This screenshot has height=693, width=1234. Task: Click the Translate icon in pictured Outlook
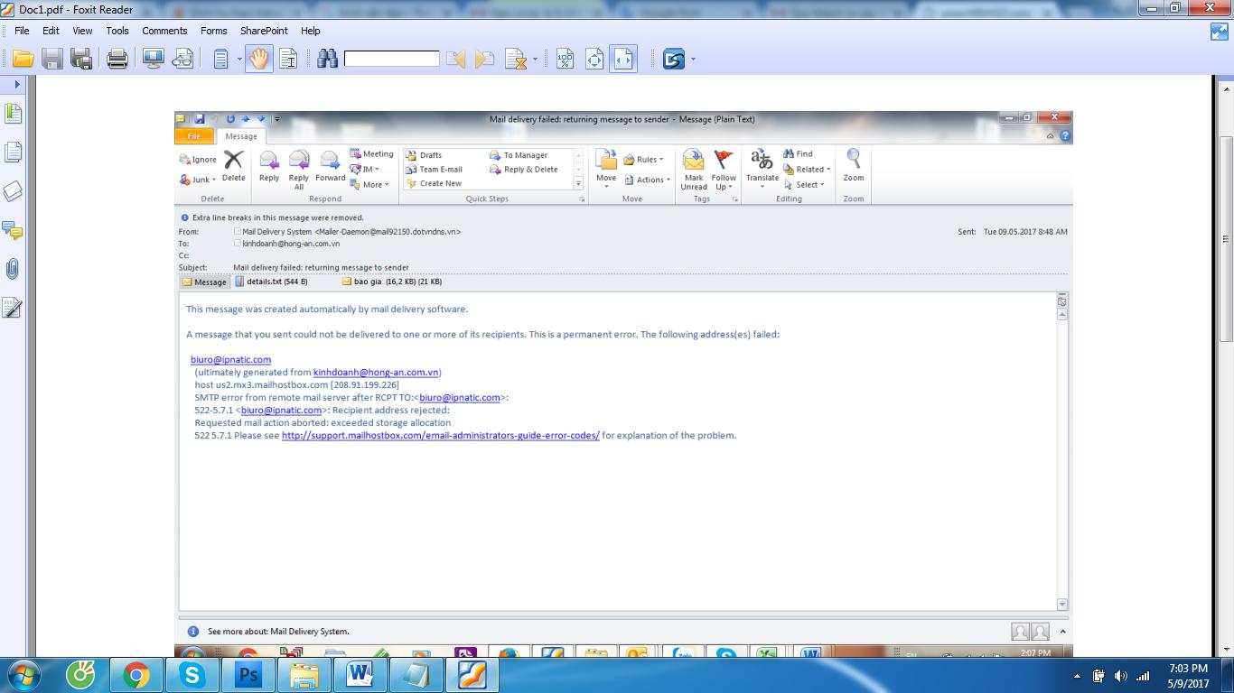(762, 167)
